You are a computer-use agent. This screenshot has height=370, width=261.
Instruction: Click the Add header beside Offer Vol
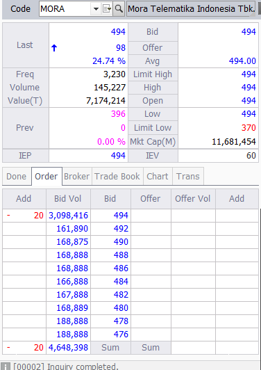(237, 198)
